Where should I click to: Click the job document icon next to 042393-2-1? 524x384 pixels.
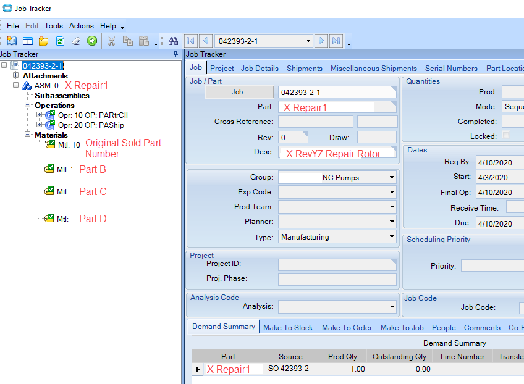tap(14, 65)
